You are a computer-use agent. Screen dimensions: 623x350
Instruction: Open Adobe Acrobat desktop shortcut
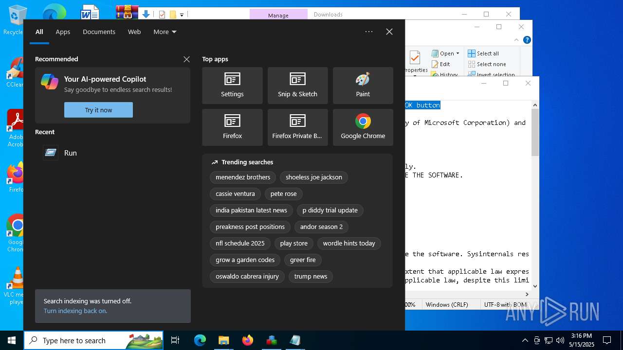click(x=16, y=128)
